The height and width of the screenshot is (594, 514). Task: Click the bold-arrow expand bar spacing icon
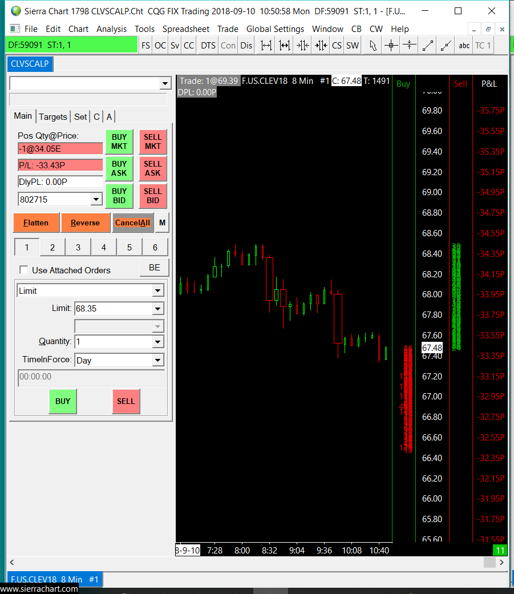point(285,46)
